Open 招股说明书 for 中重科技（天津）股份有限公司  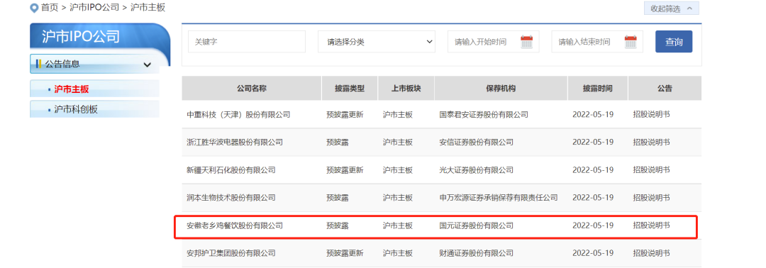pos(651,115)
